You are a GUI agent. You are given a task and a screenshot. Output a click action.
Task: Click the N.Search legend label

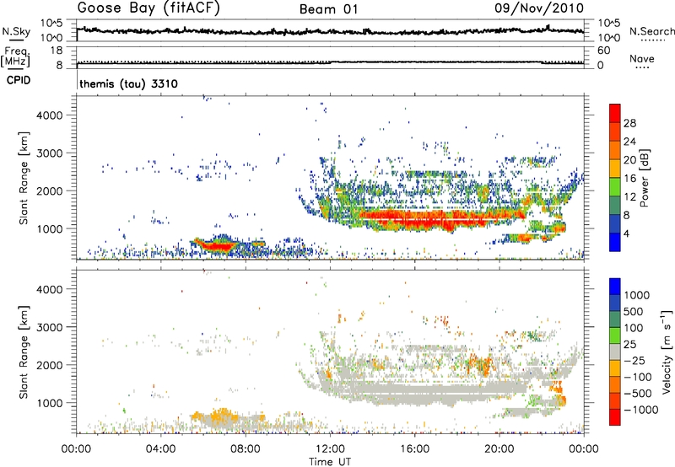click(651, 31)
